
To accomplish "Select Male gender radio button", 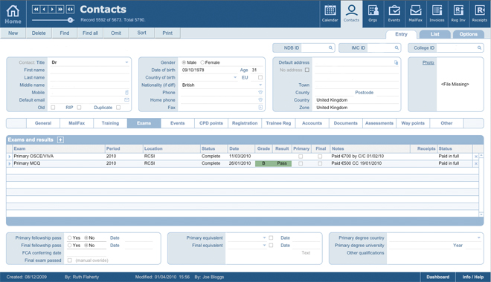I will [184, 62].
